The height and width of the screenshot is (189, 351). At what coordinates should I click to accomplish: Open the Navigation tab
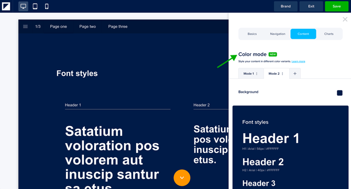tap(278, 34)
